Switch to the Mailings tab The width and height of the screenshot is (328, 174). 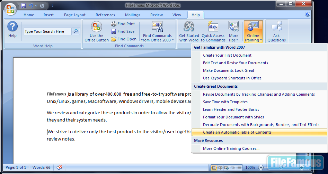[x=133, y=15]
